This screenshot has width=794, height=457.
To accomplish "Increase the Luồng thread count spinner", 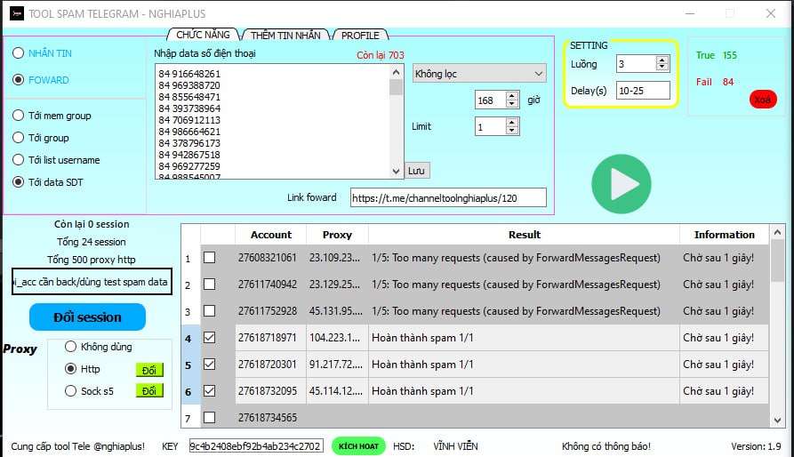I will click(662, 60).
